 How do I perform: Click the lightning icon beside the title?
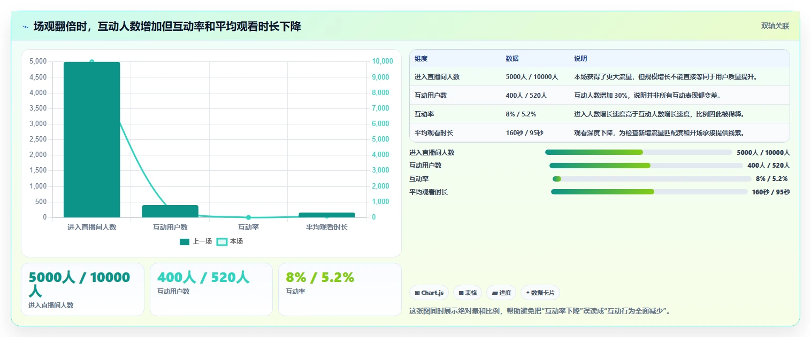pos(26,27)
